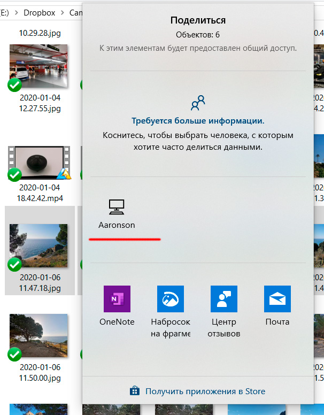This screenshot has height=415, width=324.
Task: Click the Поделиться dialog title
Action: [198, 20]
